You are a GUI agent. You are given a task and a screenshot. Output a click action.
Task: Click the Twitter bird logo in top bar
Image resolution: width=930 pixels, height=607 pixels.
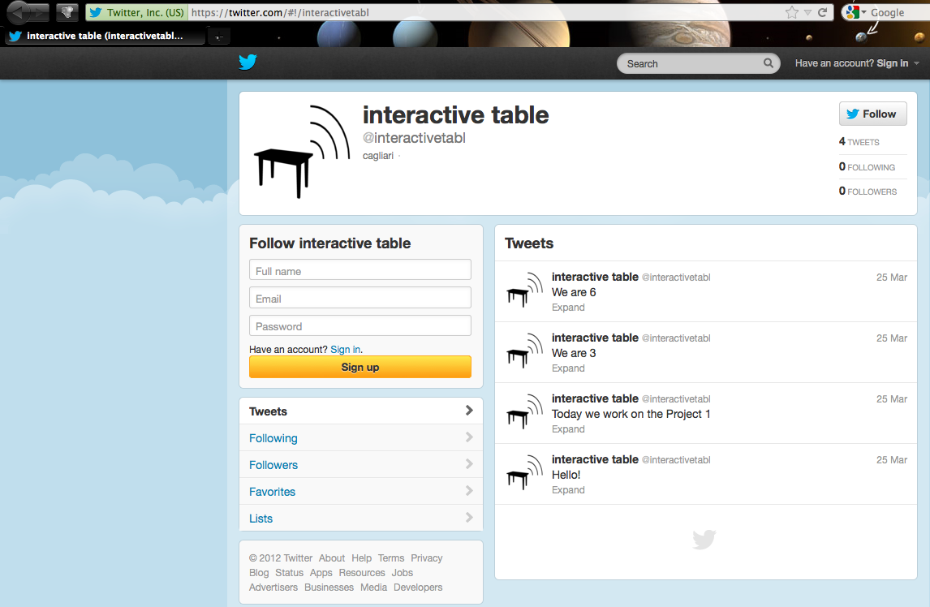tap(248, 62)
